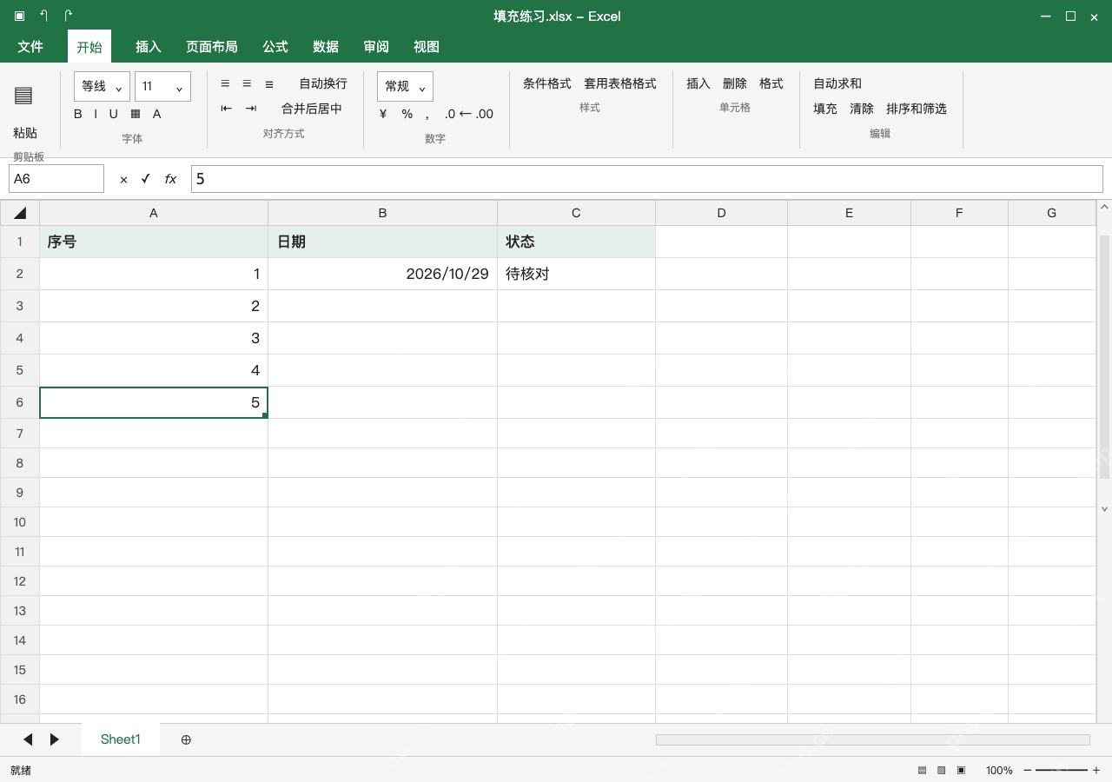Viewport: 1112px width, 782px height.
Task: Apply comma thousands separator style
Action: click(x=427, y=114)
